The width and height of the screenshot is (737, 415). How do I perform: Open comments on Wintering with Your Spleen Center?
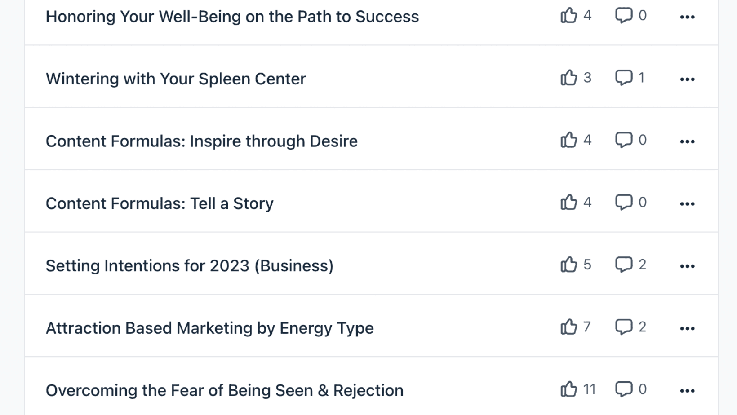[624, 78]
